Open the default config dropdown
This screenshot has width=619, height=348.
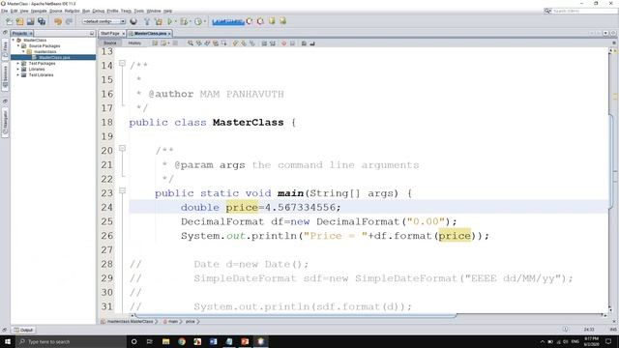click(x=103, y=21)
